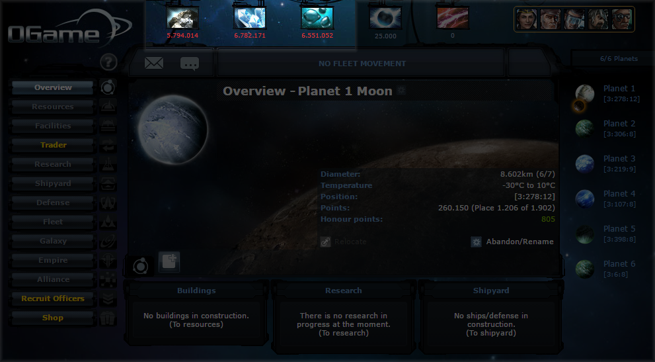Open Recruit Officers menu
The height and width of the screenshot is (362, 655).
pos(53,298)
